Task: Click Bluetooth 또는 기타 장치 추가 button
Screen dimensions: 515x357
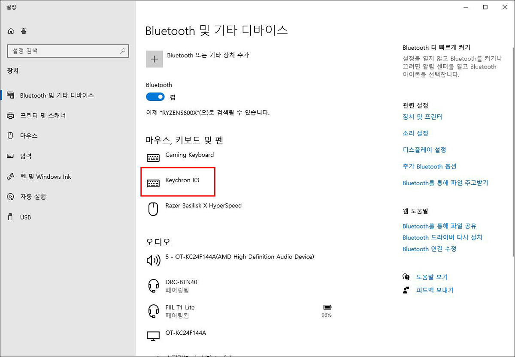Action: tap(208, 55)
